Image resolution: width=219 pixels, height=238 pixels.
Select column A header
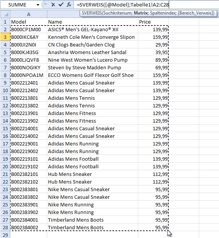point(29,14)
